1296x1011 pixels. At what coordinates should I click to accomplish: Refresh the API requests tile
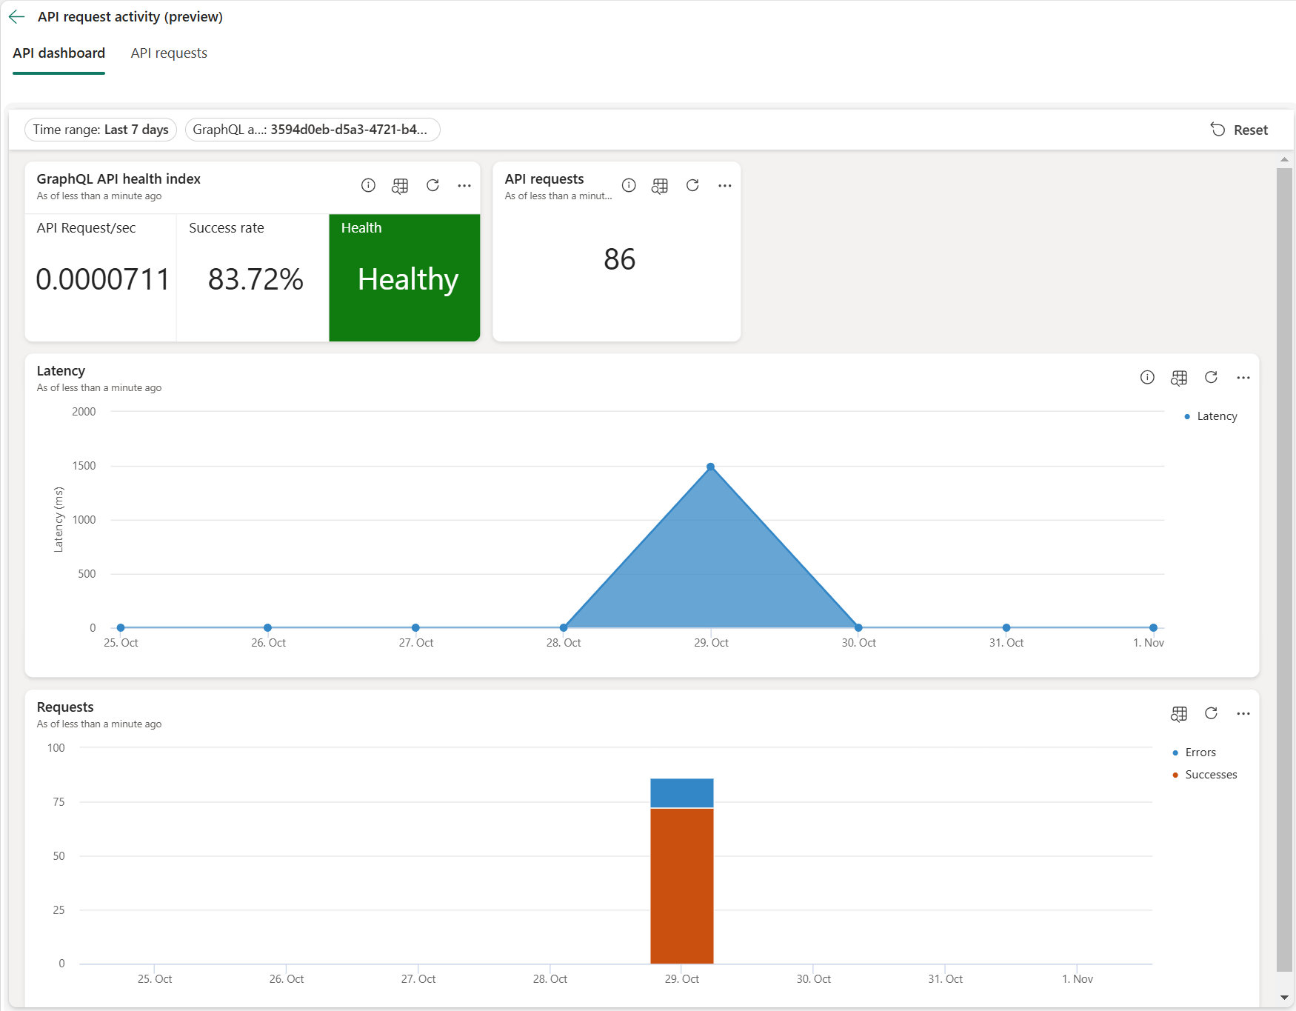[x=692, y=185]
